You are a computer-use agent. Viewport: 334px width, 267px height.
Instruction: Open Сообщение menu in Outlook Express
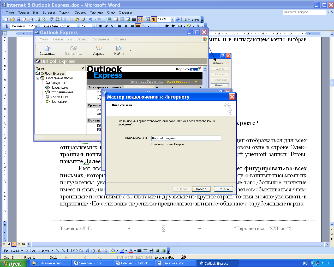click(100, 39)
